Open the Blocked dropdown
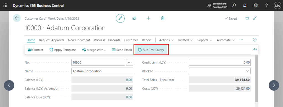Viewport: 283px width, 107px height. [247, 71]
